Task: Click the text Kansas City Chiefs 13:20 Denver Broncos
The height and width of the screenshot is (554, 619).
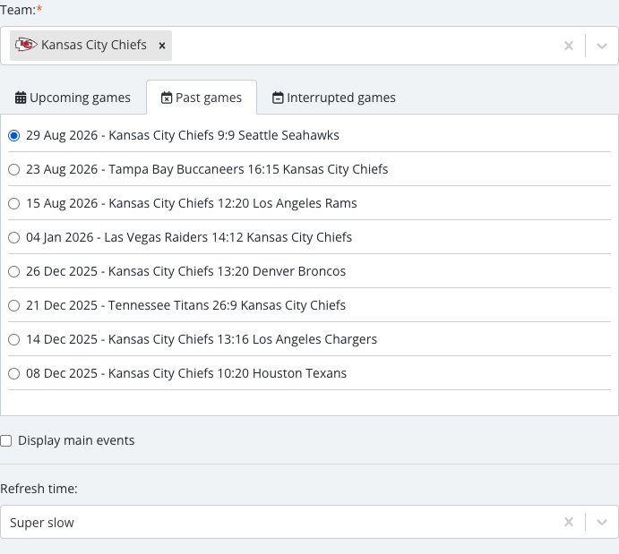Action: click(x=227, y=271)
